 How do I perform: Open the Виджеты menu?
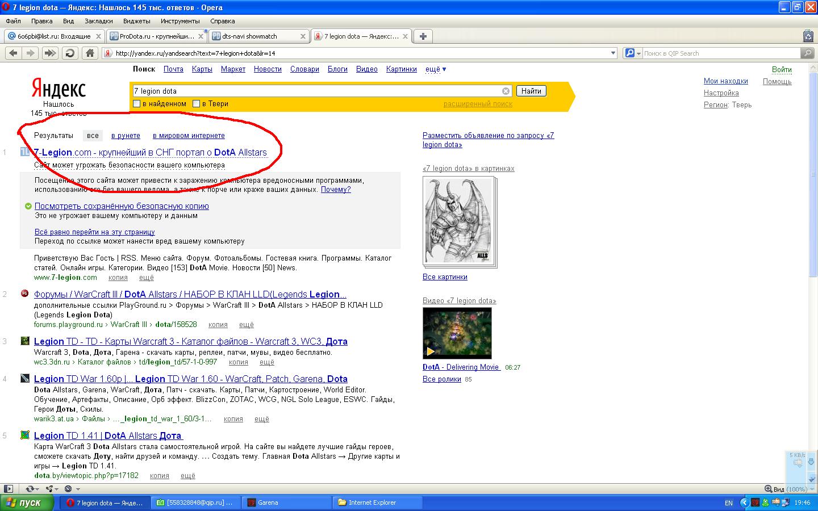[x=136, y=21]
